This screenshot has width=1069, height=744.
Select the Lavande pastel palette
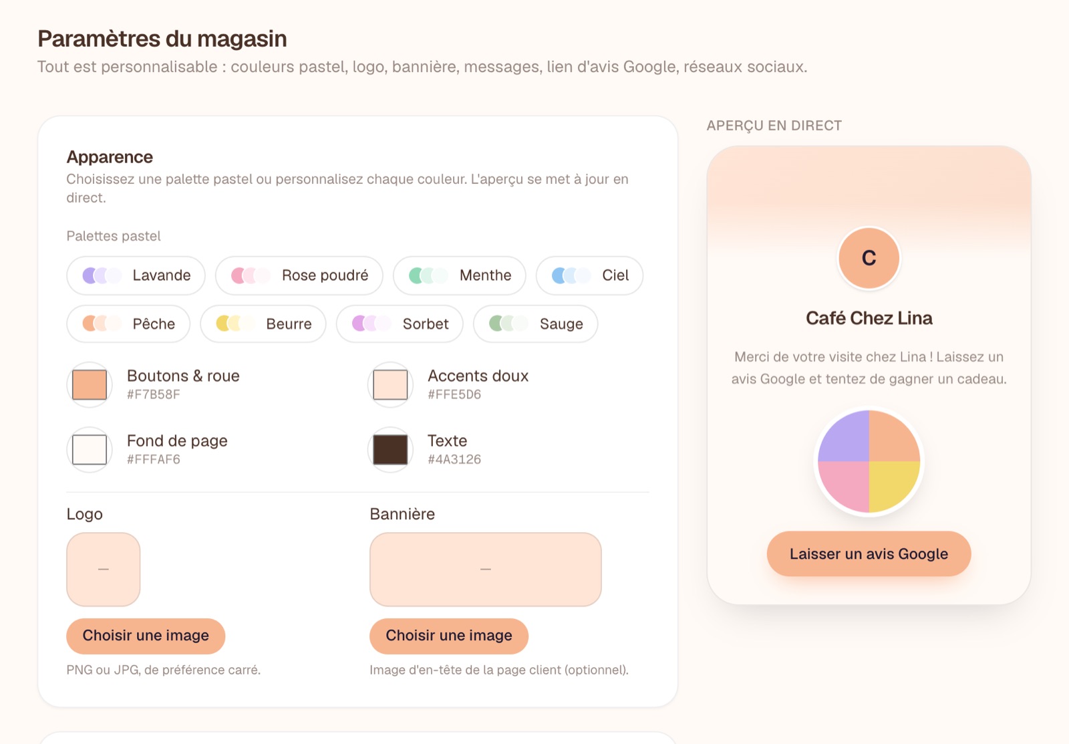(x=136, y=275)
